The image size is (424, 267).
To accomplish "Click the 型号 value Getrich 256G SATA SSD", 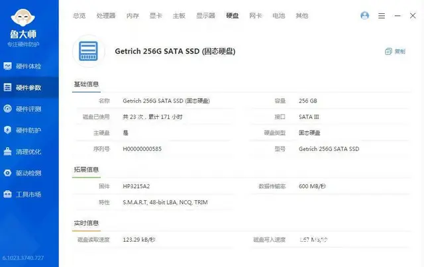I will tap(329, 149).
